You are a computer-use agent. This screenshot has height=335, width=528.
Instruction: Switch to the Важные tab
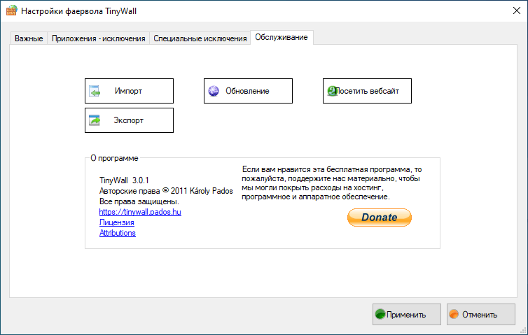point(29,38)
